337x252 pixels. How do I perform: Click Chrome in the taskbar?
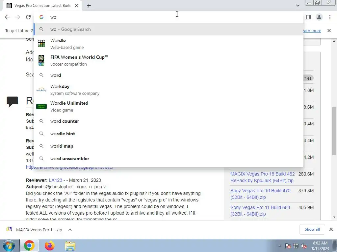coord(29,245)
